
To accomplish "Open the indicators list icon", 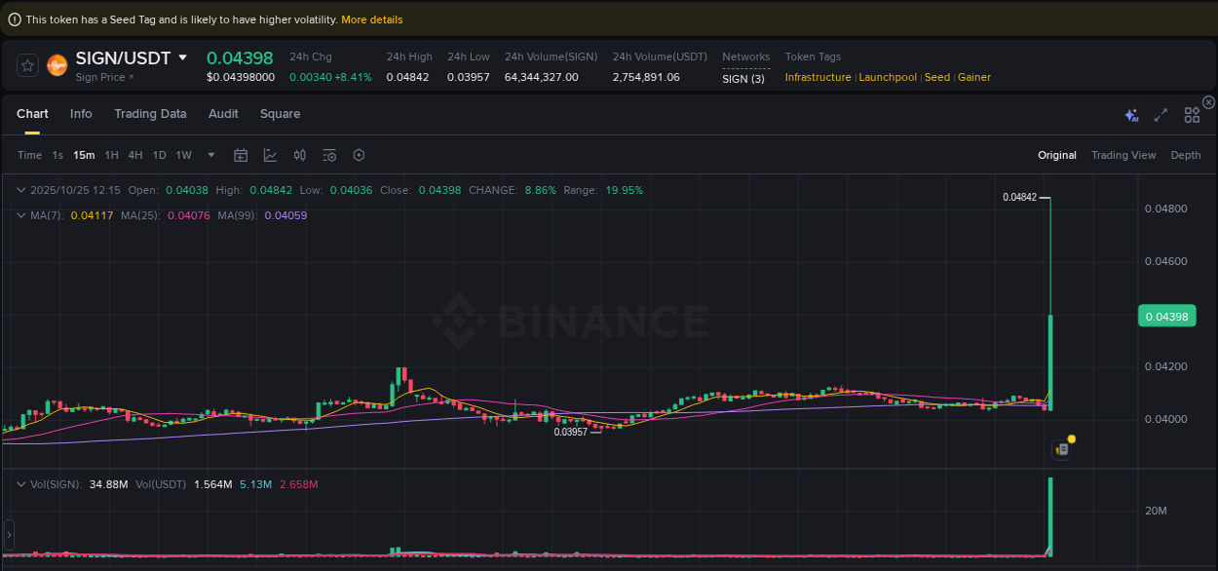I will point(328,155).
